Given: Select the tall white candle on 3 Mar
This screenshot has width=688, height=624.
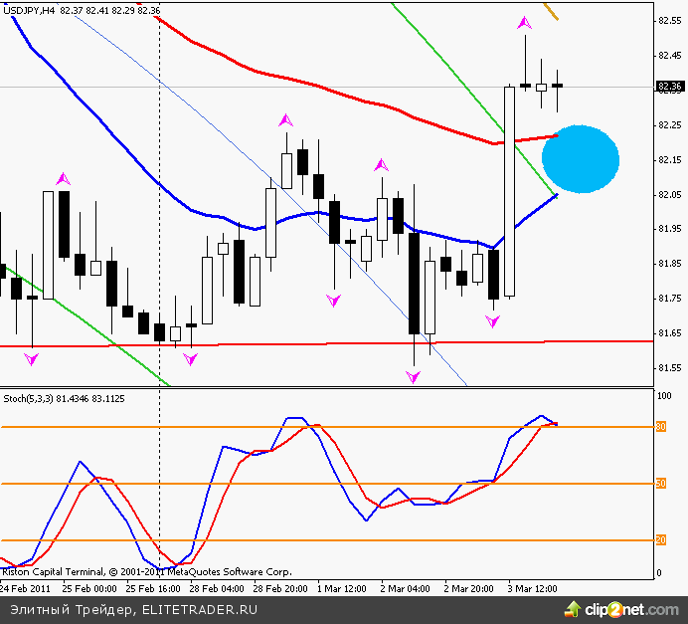Looking at the screenshot, I should 510,191.
